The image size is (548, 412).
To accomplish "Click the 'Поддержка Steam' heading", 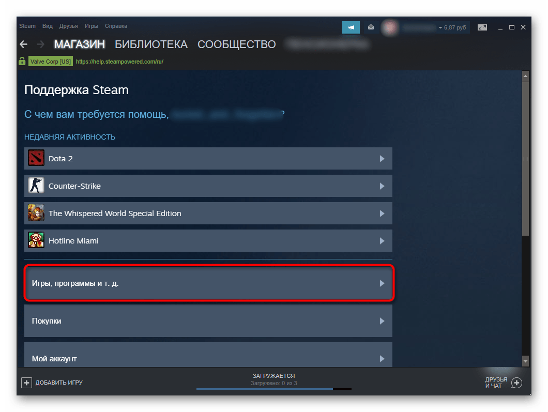I will click(76, 90).
